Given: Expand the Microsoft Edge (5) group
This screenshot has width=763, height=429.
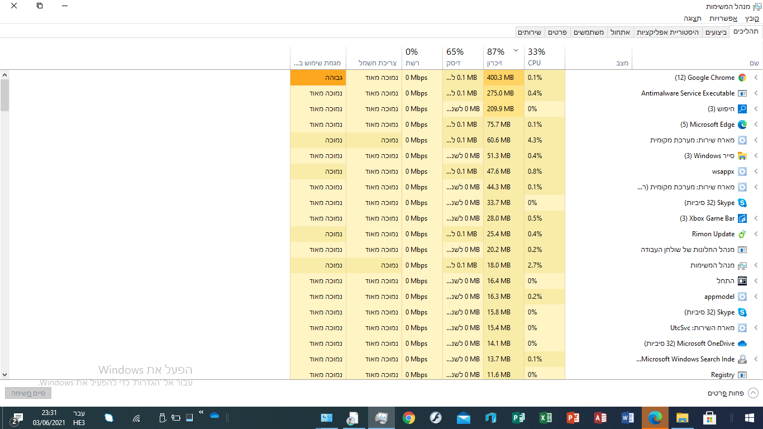Looking at the screenshot, I should coord(756,125).
